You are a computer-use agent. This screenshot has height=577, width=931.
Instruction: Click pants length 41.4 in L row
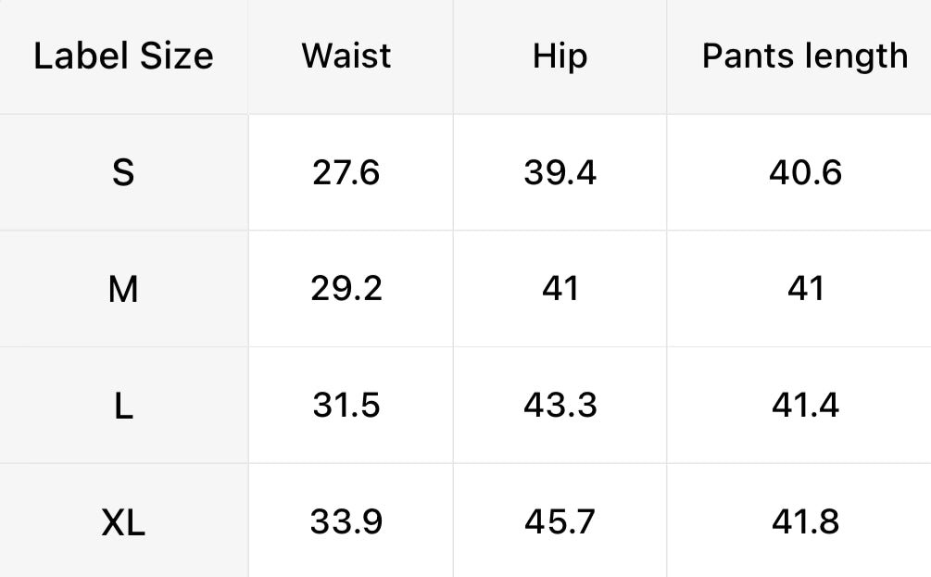804,407
